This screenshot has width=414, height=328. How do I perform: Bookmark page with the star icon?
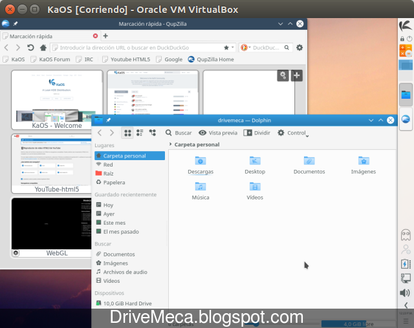[226, 48]
